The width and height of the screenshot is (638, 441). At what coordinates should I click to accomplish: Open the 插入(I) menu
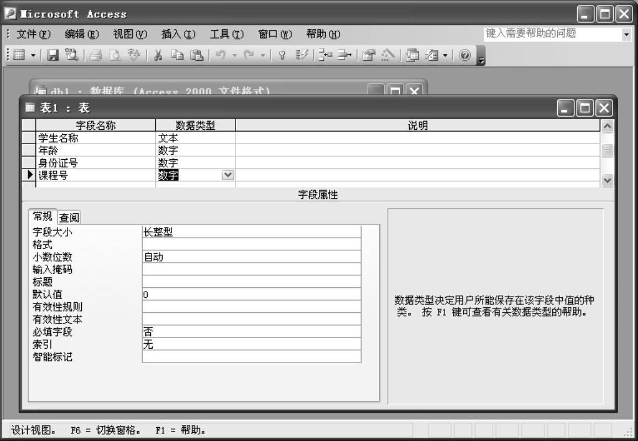pyautogui.click(x=179, y=34)
